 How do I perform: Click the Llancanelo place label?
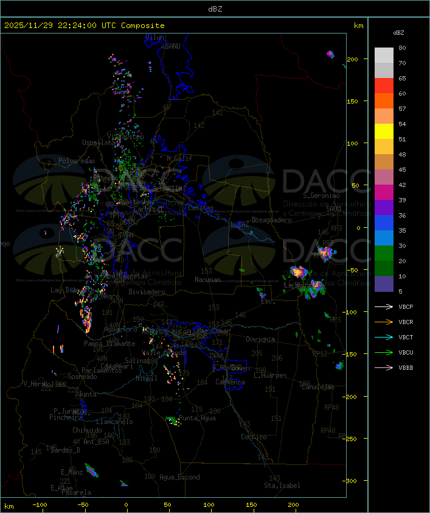[x=114, y=422]
